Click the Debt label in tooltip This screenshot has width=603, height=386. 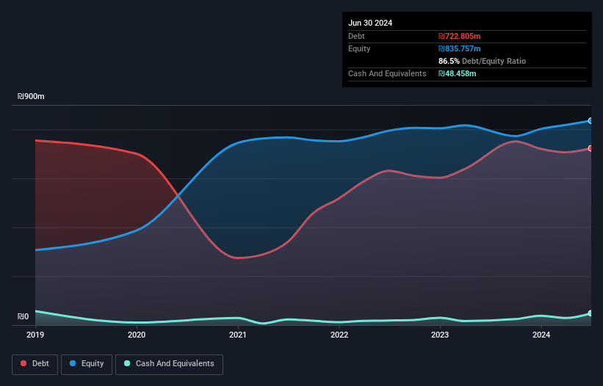click(356, 36)
